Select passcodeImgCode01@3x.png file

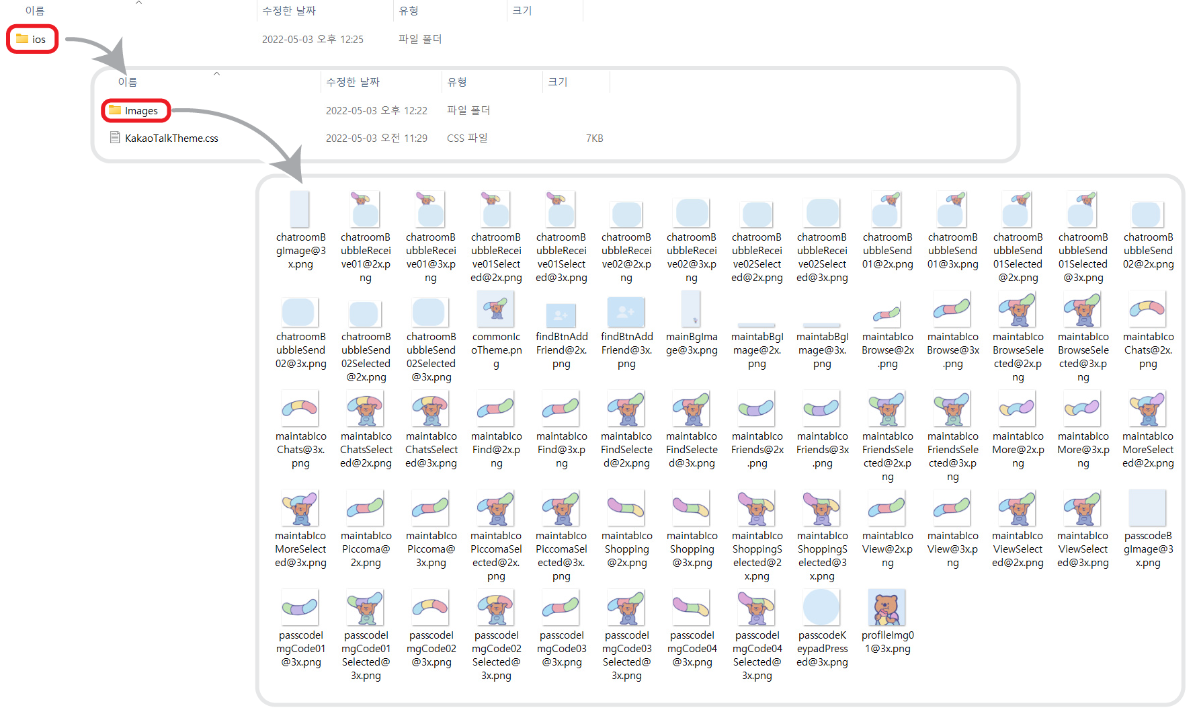tap(300, 629)
